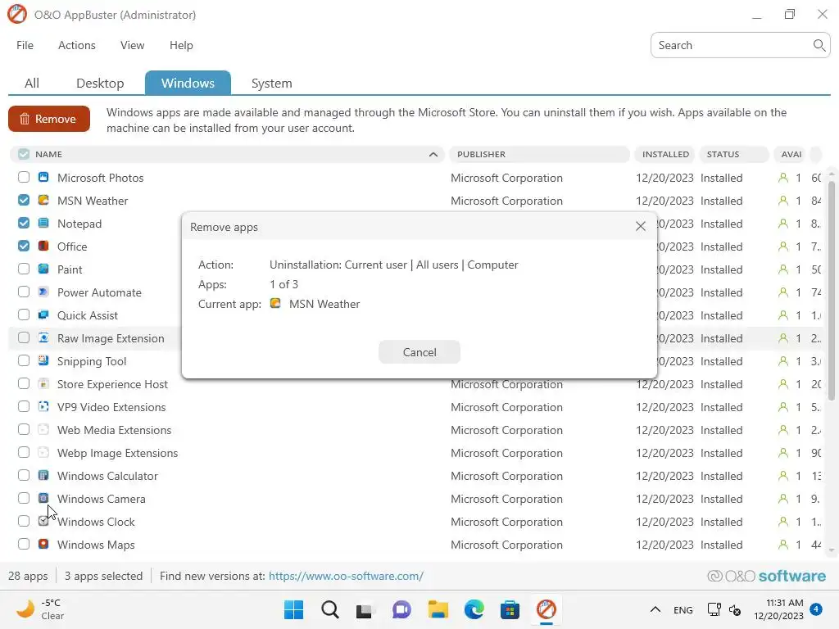Click the MSN Weather icon in list

click(x=43, y=200)
